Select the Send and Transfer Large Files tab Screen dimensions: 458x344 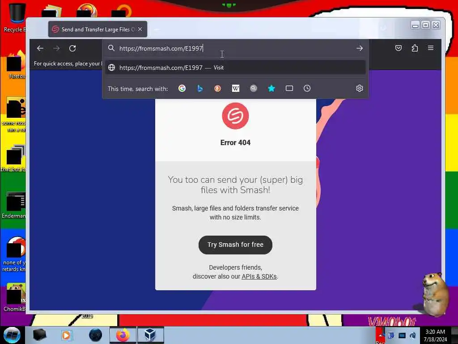coord(98,29)
